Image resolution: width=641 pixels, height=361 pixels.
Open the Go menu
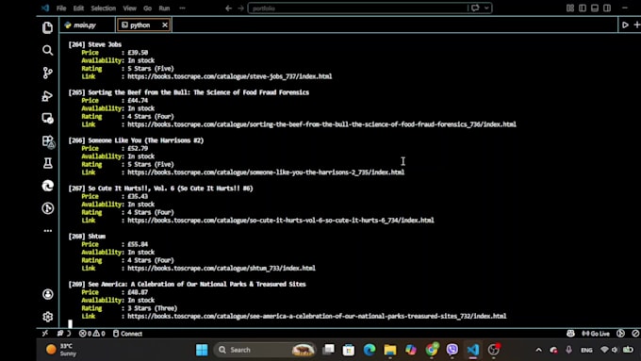(148, 8)
